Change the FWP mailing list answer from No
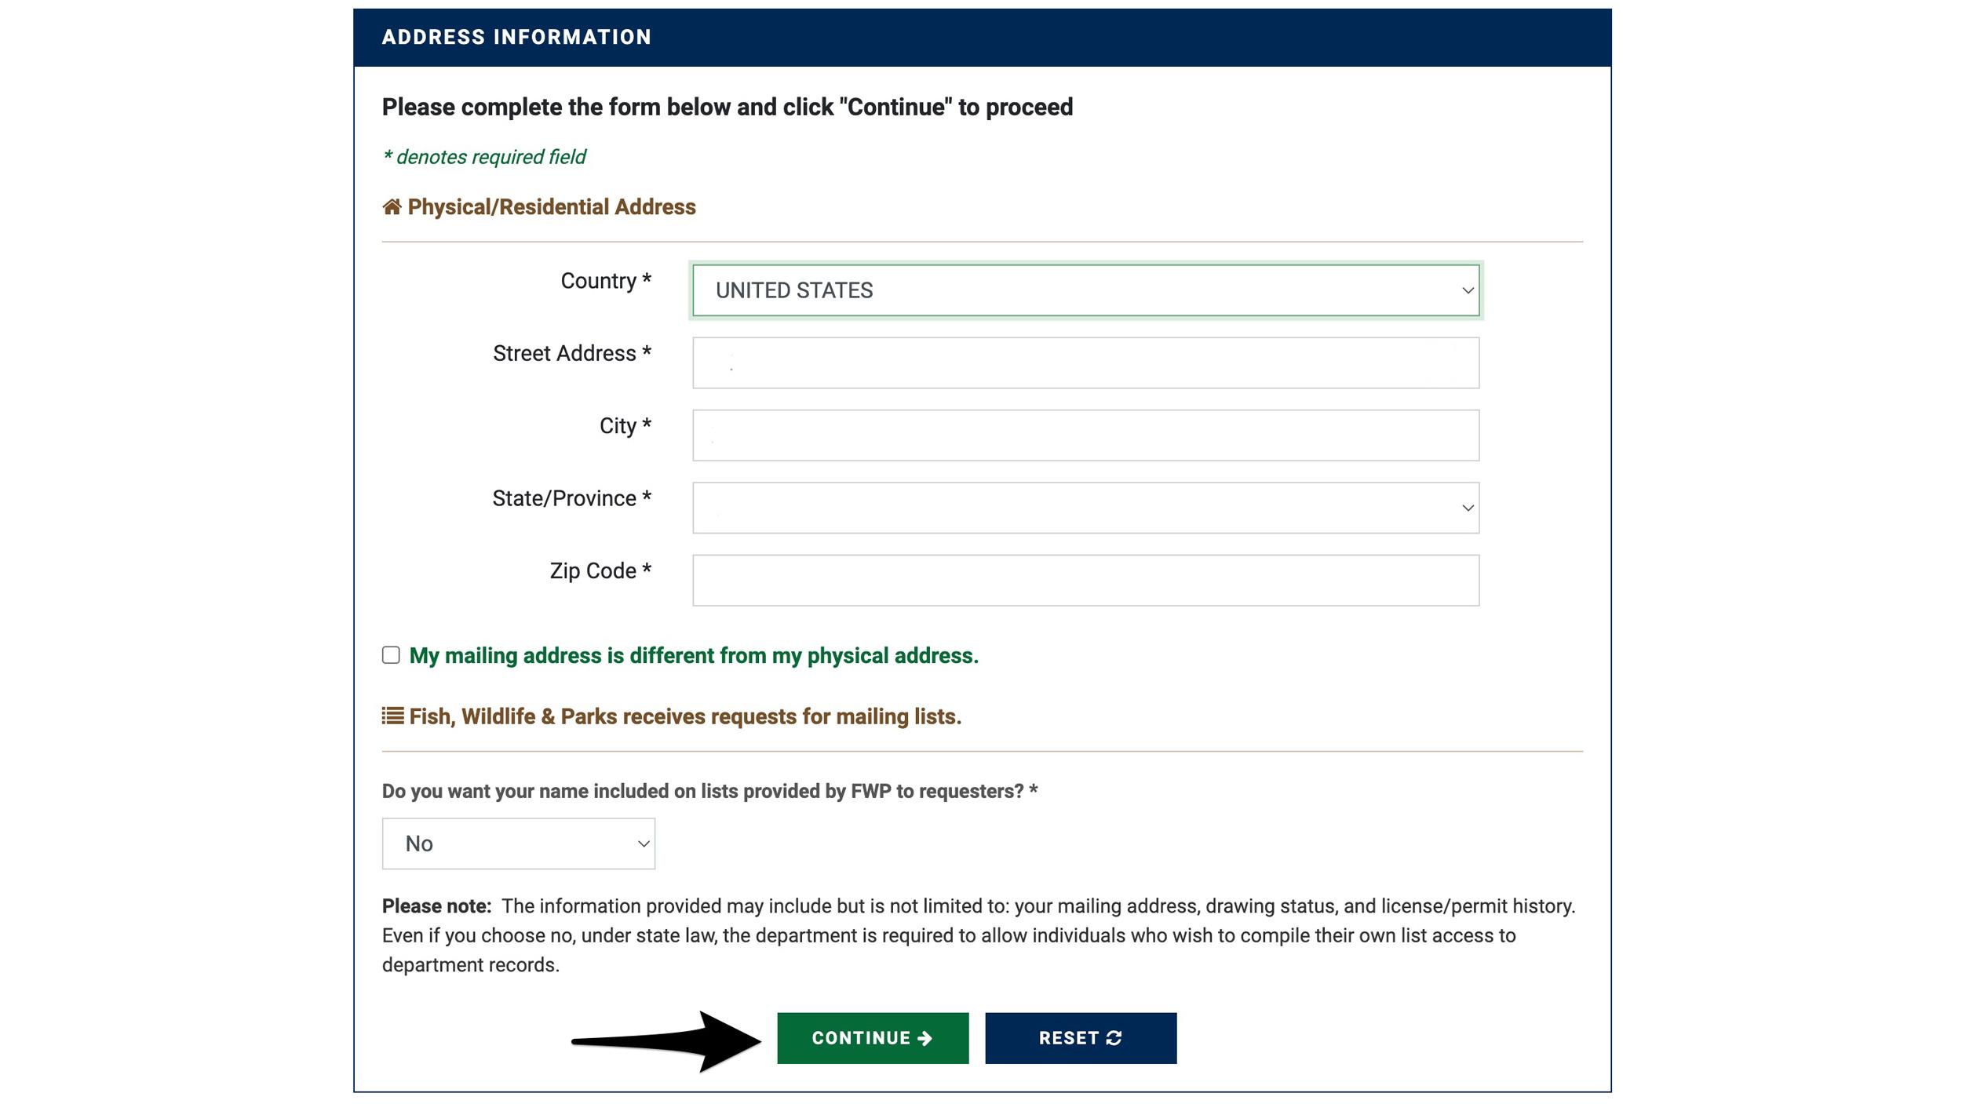 click(518, 843)
